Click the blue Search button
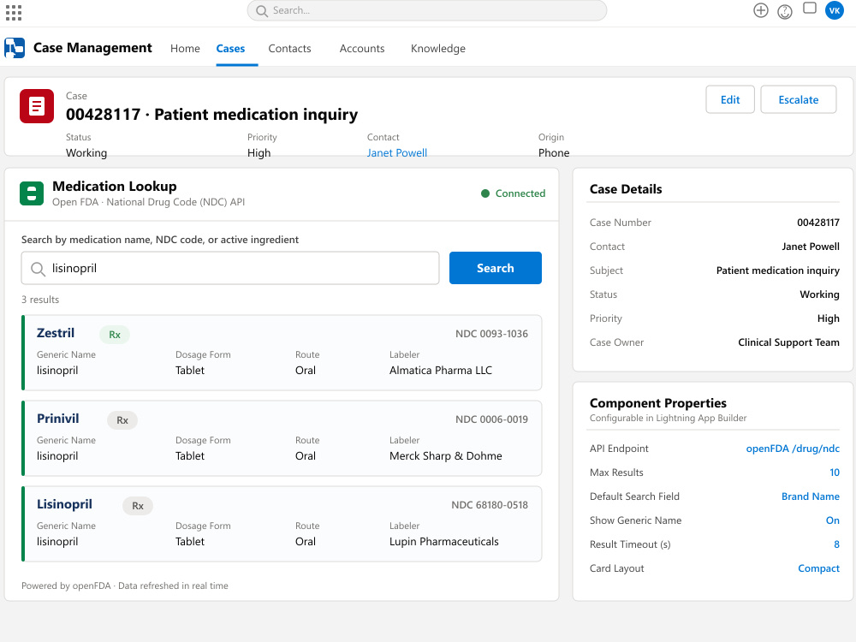 (x=495, y=268)
